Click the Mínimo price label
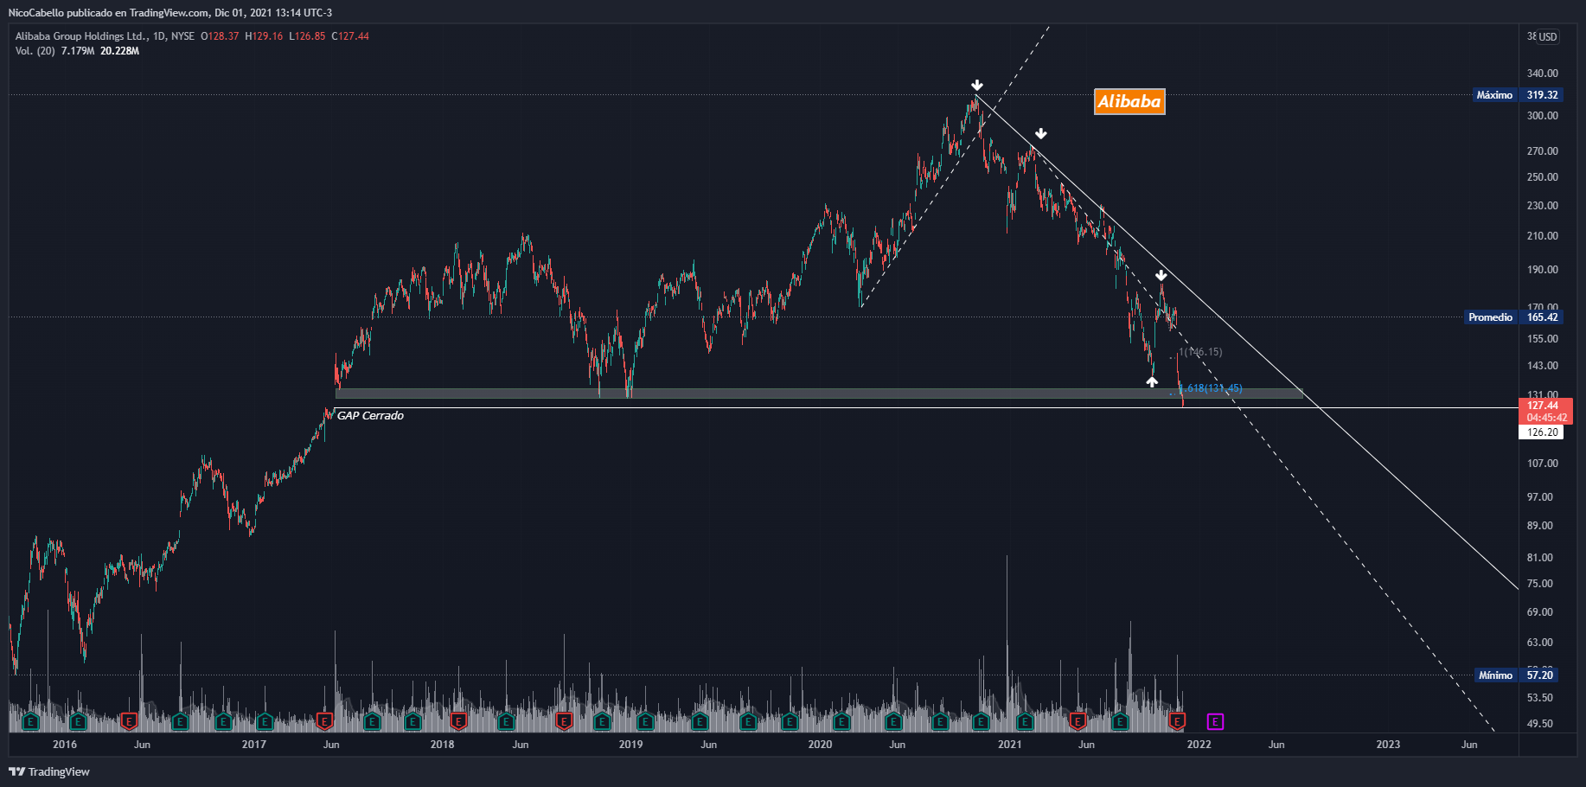Viewport: 1586px width, 787px height. click(x=1496, y=675)
